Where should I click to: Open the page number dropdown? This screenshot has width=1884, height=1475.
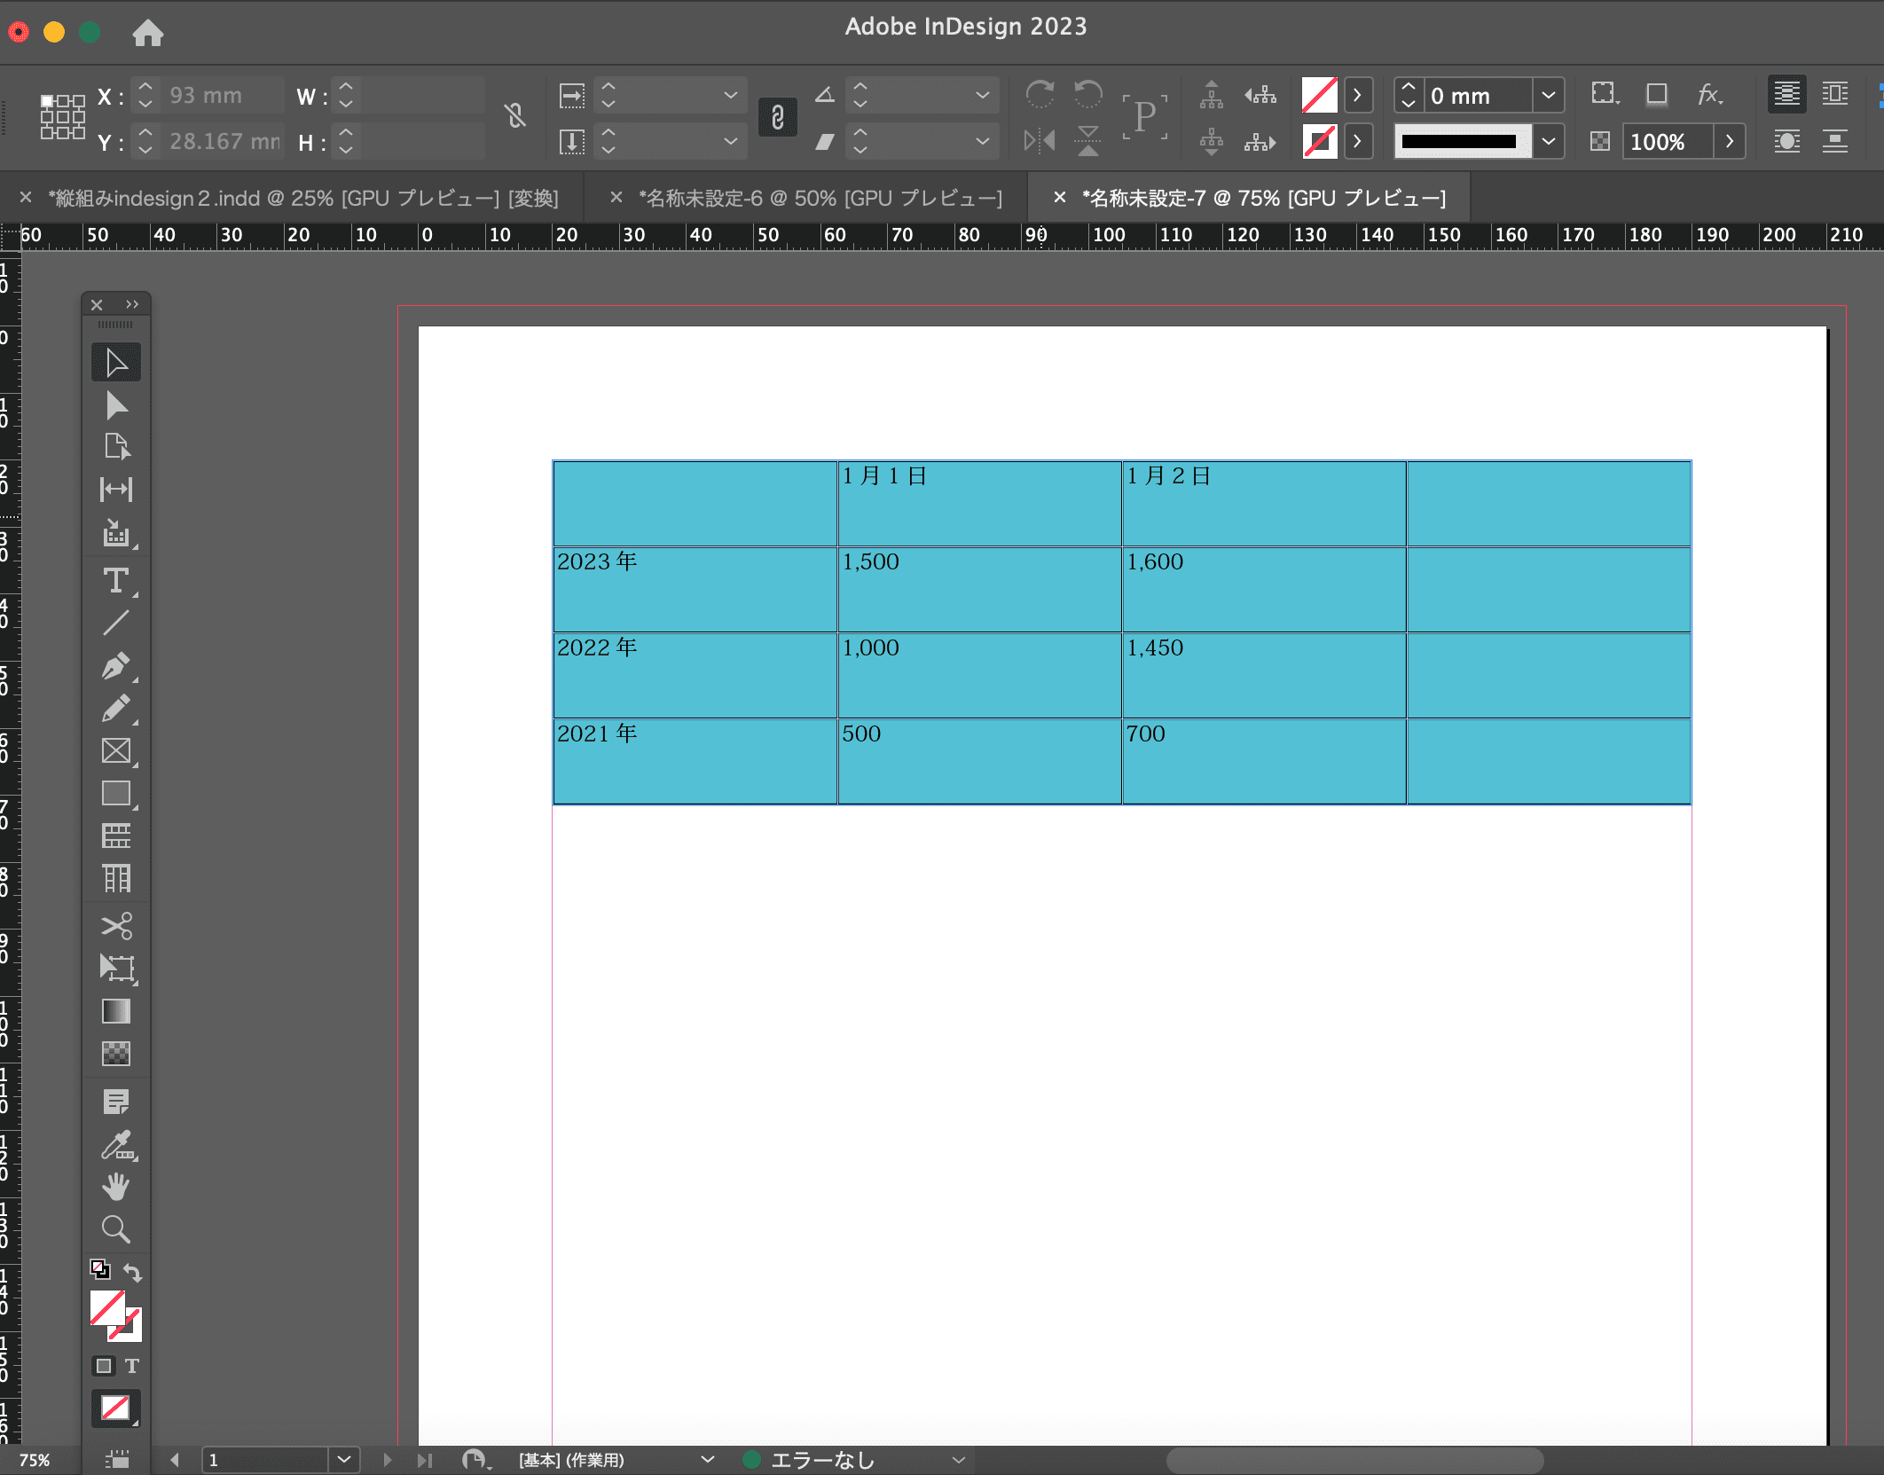344,1460
